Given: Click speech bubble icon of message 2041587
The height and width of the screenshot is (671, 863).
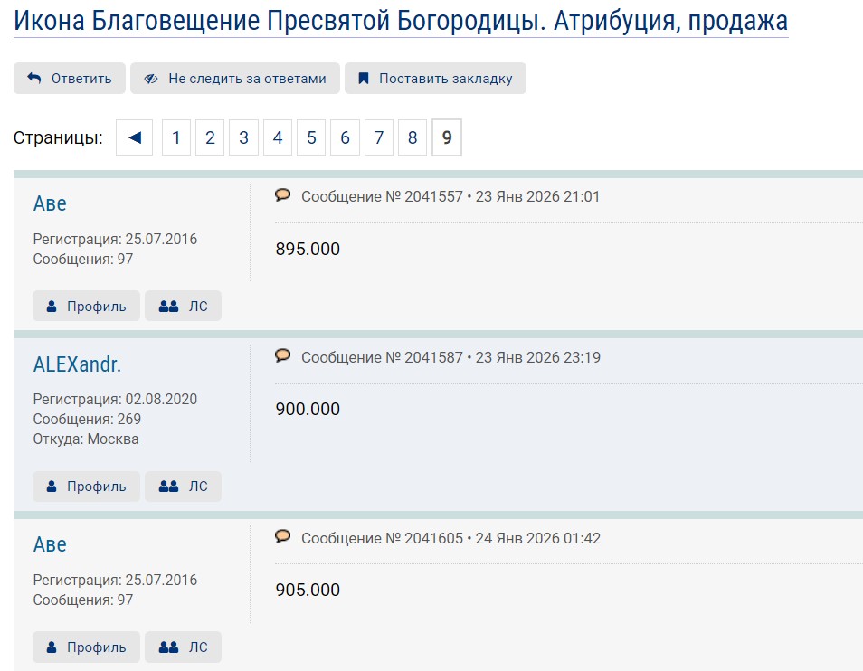Looking at the screenshot, I should pyautogui.click(x=283, y=355).
